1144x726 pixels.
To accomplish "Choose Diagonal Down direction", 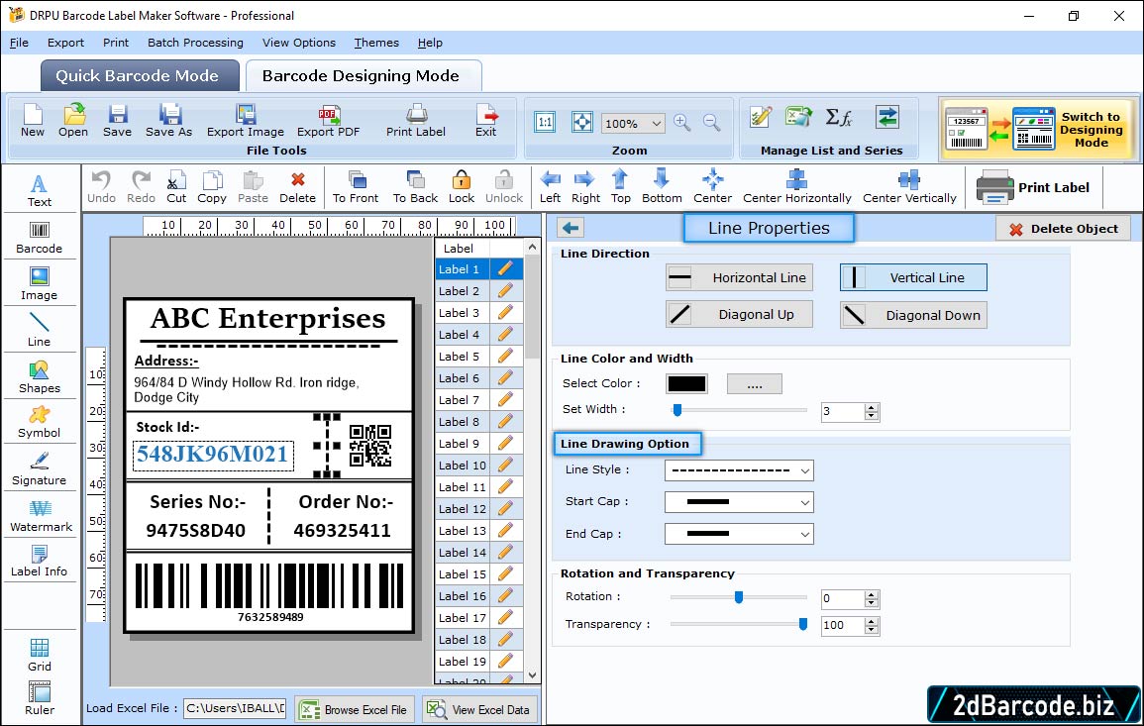I will pyautogui.click(x=913, y=315).
